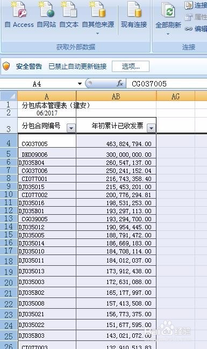Select column A header
This screenshot has height=349, width=207.
pyautogui.click(x=47, y=96)
